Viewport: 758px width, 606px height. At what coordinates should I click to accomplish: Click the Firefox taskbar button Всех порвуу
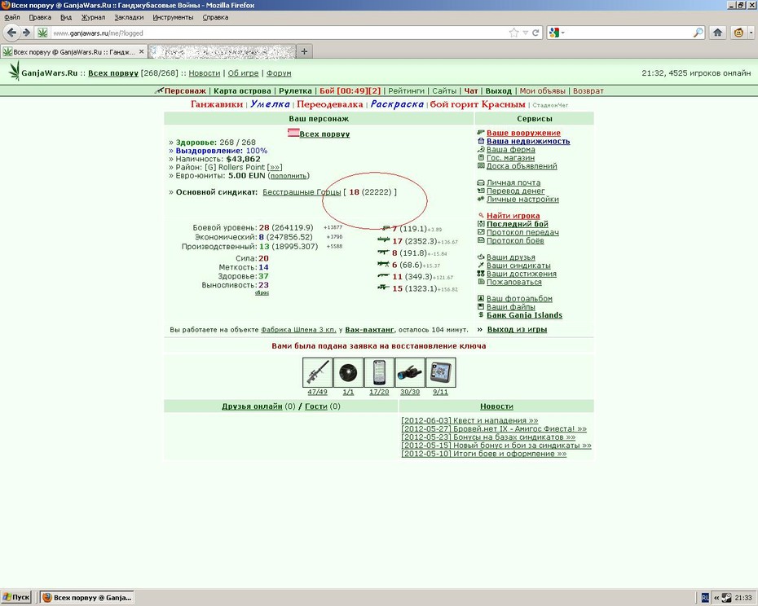click(86, 597)
